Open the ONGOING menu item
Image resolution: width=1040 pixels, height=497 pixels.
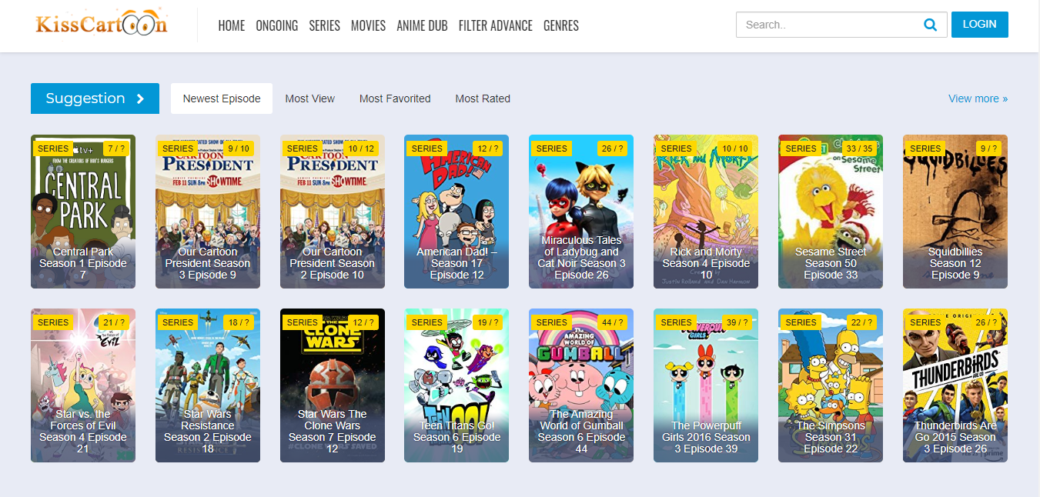(277, 25)
